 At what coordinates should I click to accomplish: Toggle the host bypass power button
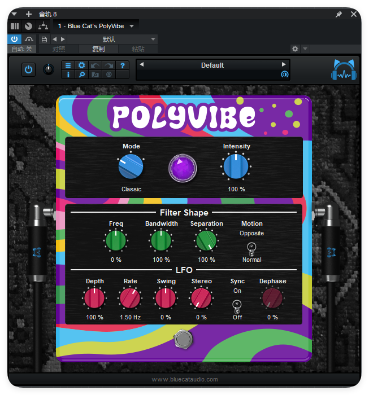14,39
